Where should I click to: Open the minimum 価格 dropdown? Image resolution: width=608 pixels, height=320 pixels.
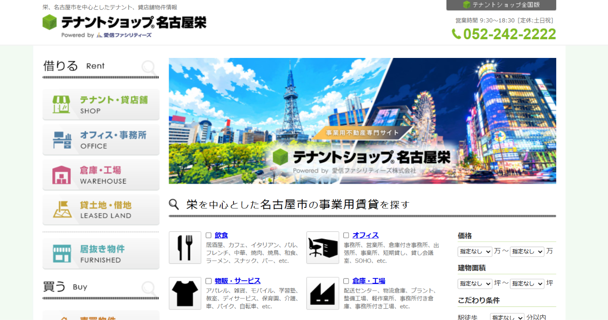click(x=475, y=251)
